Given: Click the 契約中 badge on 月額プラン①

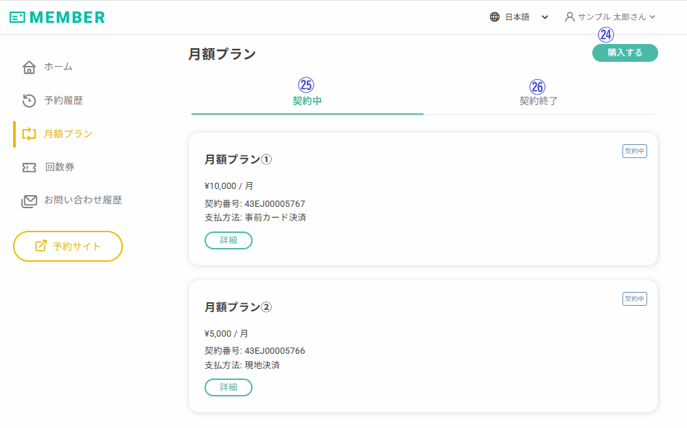Looking at the screenshot, I should (x=634, y=151).
